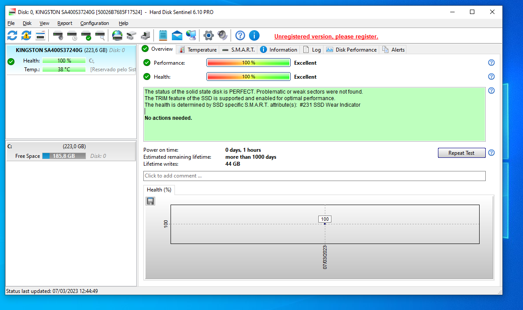Click the blue question mark toolbar icon
This screenshot has height=310, width=523.
click(x=240, y=35)
